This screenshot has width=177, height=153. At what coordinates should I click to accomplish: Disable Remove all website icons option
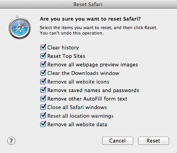click(43, 82)
